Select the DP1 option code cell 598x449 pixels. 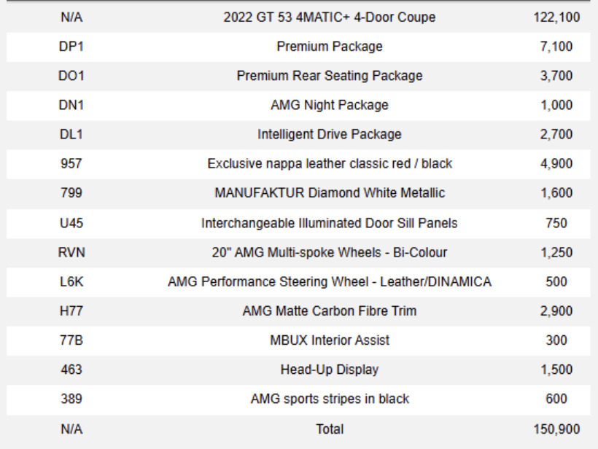[x=71, y=47]
